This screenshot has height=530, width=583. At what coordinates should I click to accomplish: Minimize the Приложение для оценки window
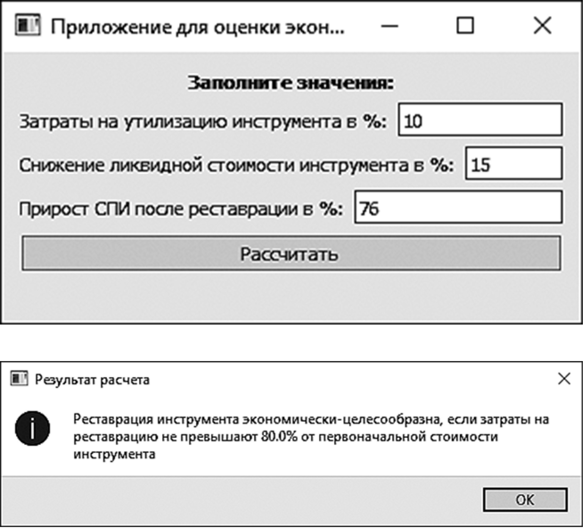(389, 26)
